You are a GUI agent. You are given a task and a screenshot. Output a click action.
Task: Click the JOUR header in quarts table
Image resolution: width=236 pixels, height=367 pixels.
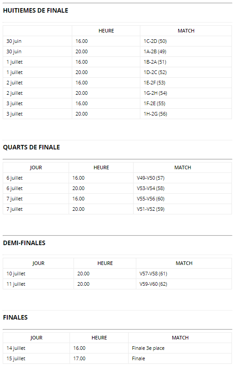click(36, 167)
